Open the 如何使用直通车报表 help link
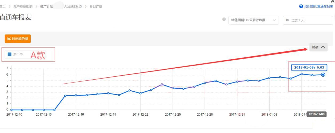 click(x=319, y=6)
